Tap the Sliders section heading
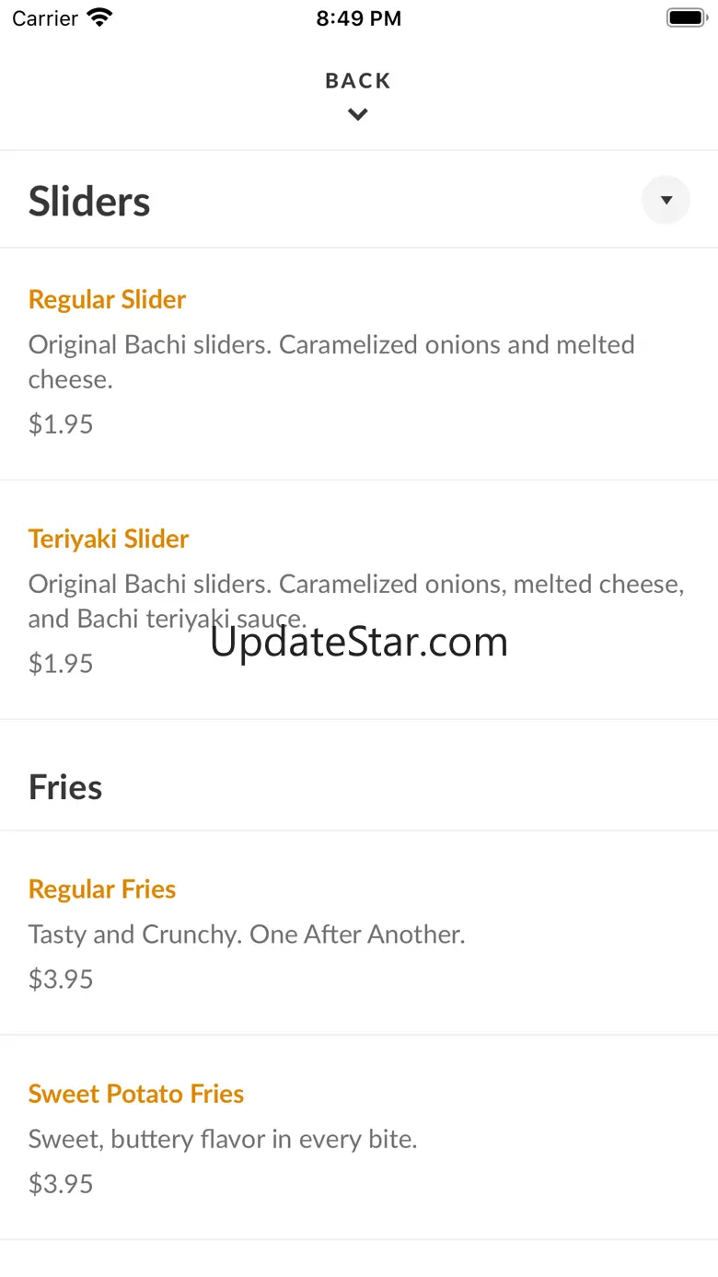The height and width of the screenshot is (1277, 718). (x=89, y=202)
